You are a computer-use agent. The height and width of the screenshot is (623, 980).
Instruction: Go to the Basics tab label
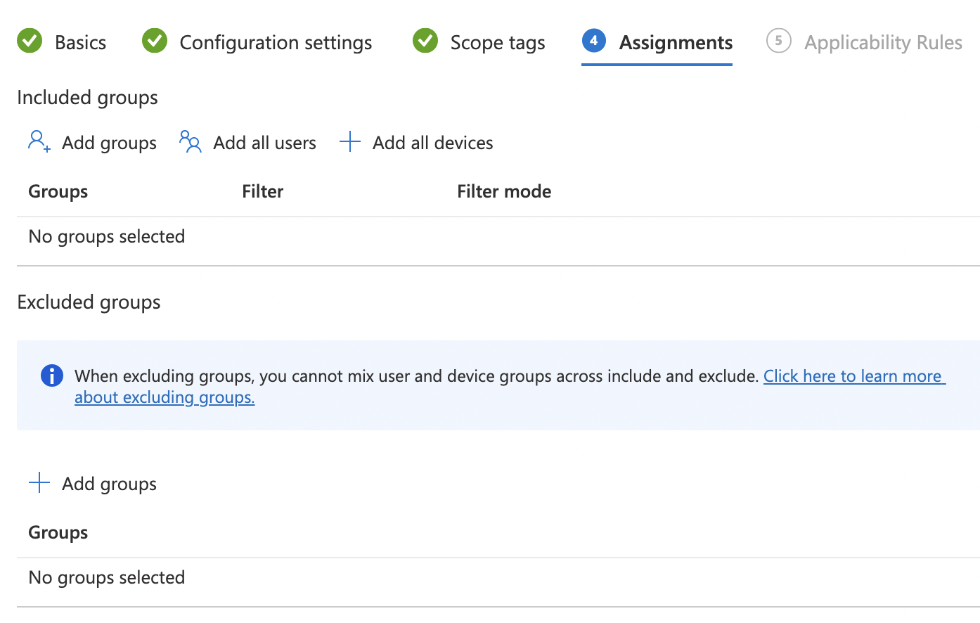(80, 43)
